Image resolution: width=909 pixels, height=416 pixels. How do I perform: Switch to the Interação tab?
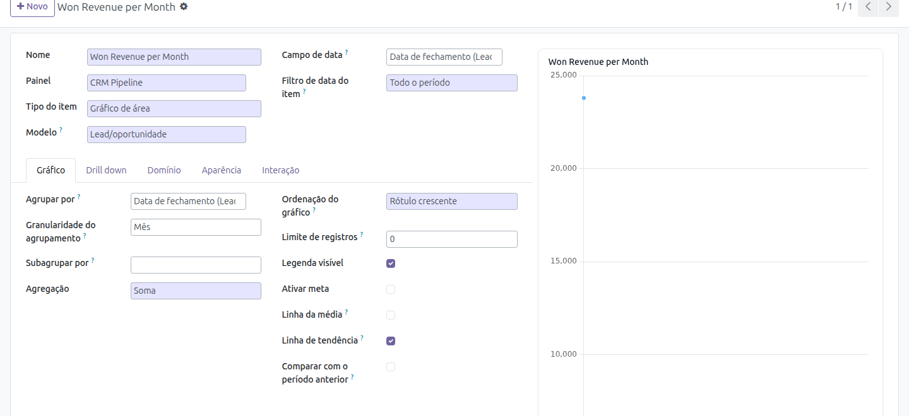coord(281,170)
